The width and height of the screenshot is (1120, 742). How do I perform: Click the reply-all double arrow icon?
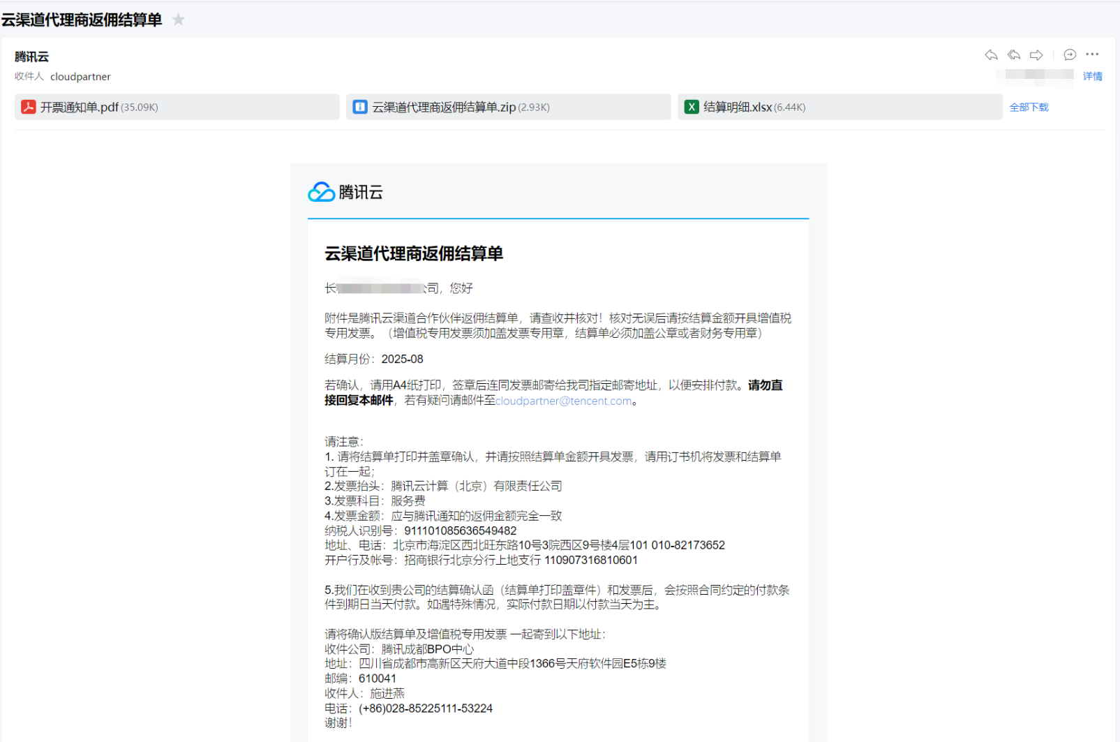[x=1014, y=54]
